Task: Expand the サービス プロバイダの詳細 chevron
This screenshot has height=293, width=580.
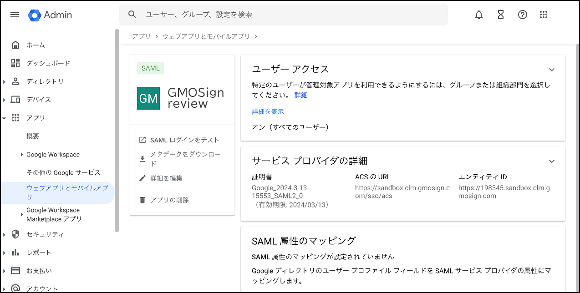Action: [552, 161]
